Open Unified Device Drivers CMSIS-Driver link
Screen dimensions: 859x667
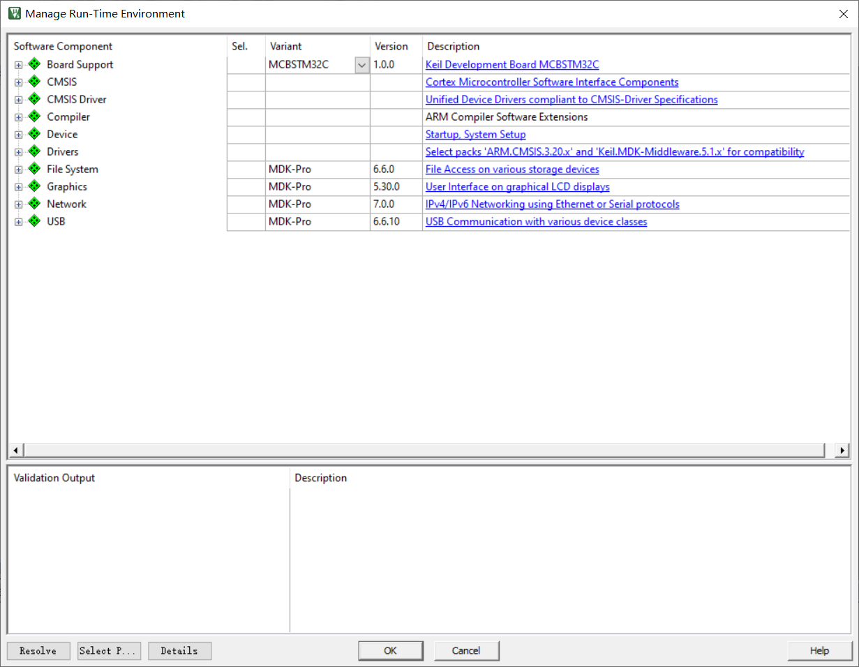pyautogui.click(x=572, y=99)
